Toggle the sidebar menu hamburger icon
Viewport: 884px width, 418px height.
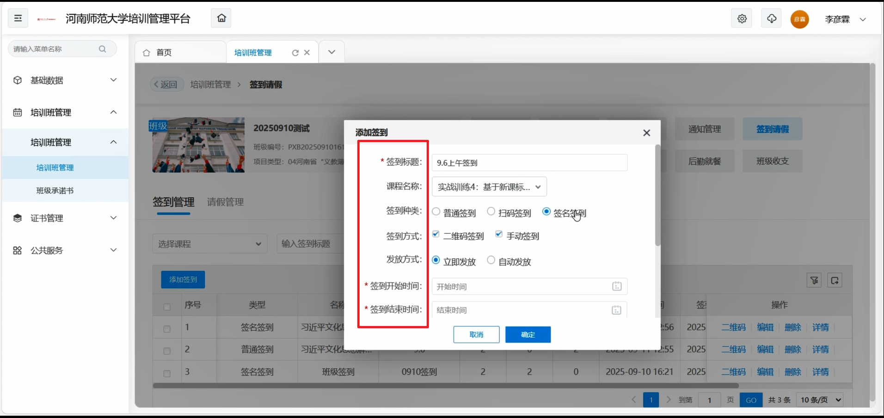click(18, 18)
